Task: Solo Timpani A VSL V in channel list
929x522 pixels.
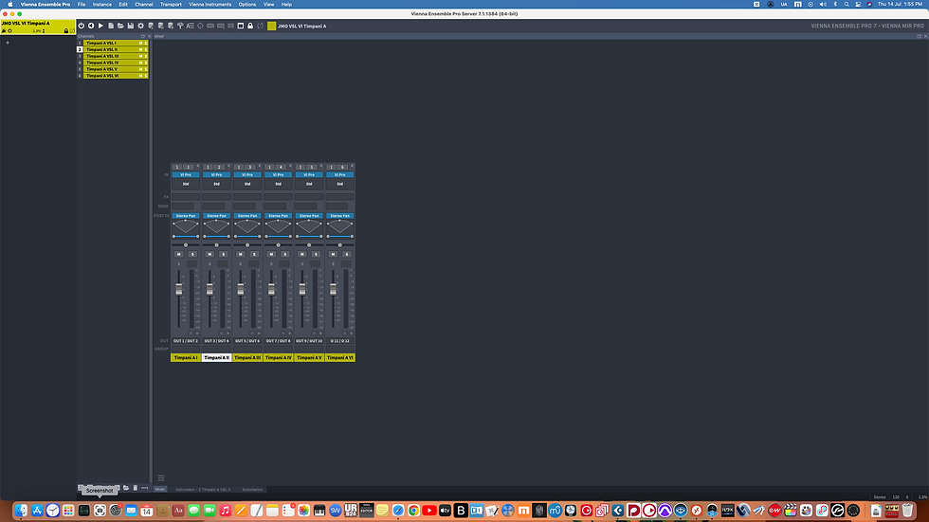Action: [x=146, y=69]
